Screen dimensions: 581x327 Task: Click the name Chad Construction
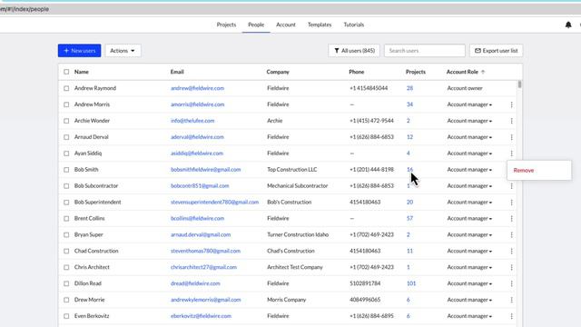click(96, 251)
